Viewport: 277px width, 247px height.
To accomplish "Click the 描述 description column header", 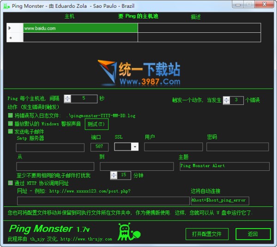I will (x=196, y=17).
